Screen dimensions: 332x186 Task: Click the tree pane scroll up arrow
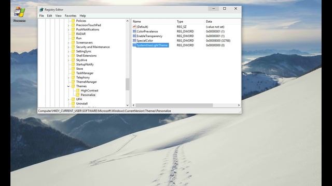coord(128,21)
